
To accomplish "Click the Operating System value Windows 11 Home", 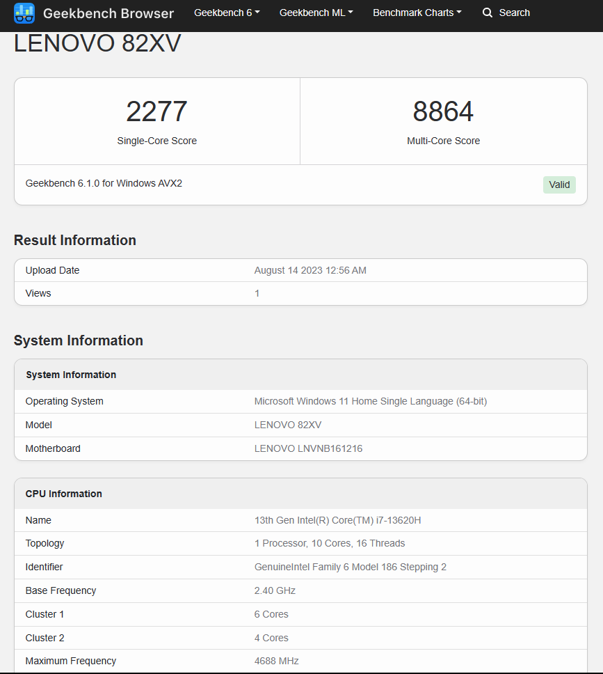I will 371,401.
